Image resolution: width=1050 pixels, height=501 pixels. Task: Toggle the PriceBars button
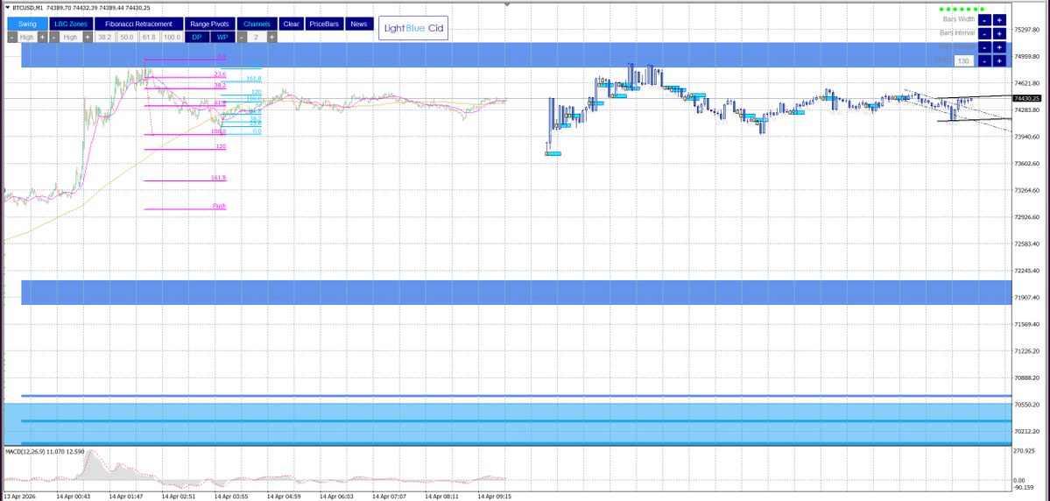click(325, 25)
